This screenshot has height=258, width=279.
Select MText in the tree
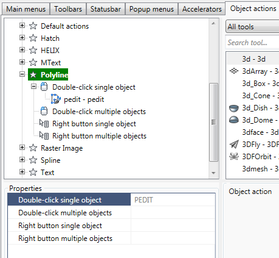tap(50, 63)
